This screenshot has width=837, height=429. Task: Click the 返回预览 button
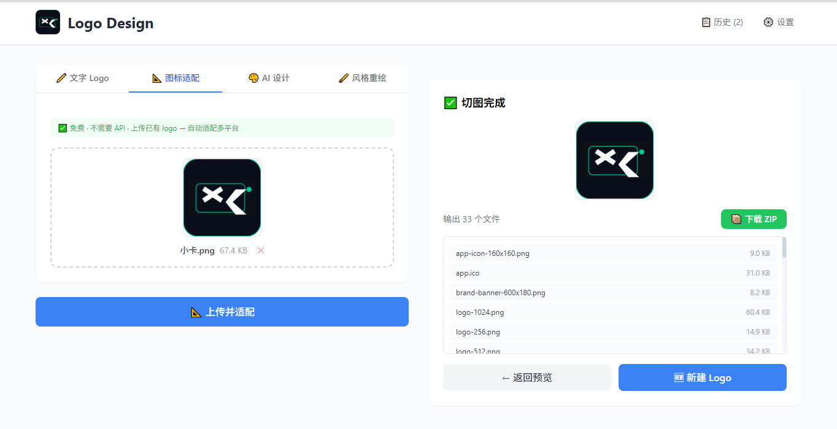527,377
